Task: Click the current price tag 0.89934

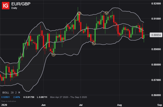Action: tap(156, 35)
